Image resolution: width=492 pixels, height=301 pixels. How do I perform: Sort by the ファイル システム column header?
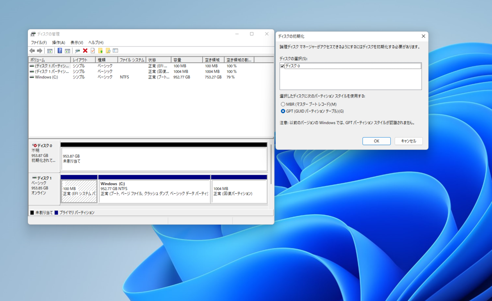(x=132, y=60)
